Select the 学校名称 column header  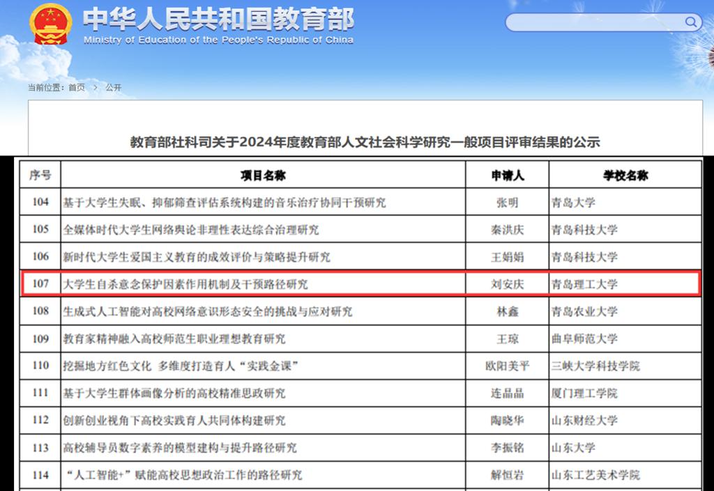click(625, 176)
